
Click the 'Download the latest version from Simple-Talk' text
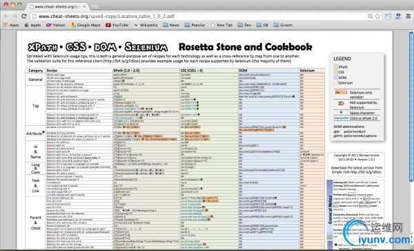click(357, 170)
